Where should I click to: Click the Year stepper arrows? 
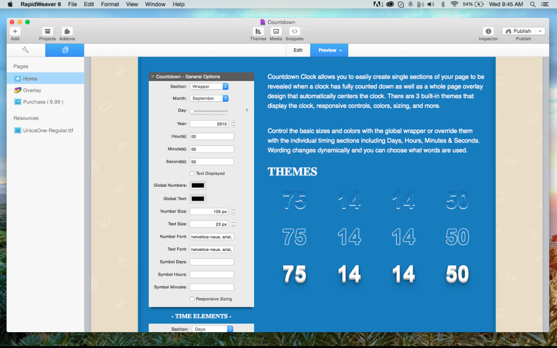(x=234, y=124)
